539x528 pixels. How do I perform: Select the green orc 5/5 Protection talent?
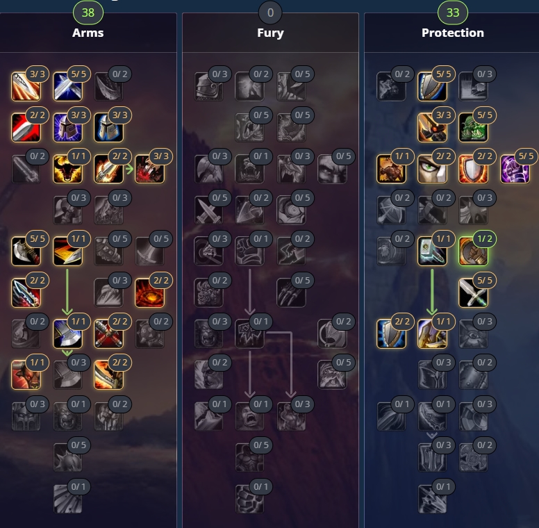(x=473, y=128)
